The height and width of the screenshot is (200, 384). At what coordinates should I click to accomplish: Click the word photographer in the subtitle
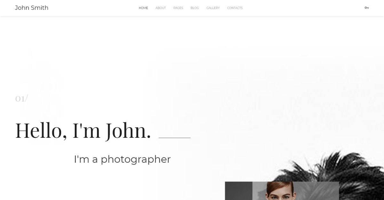click(x=136, y=159)
